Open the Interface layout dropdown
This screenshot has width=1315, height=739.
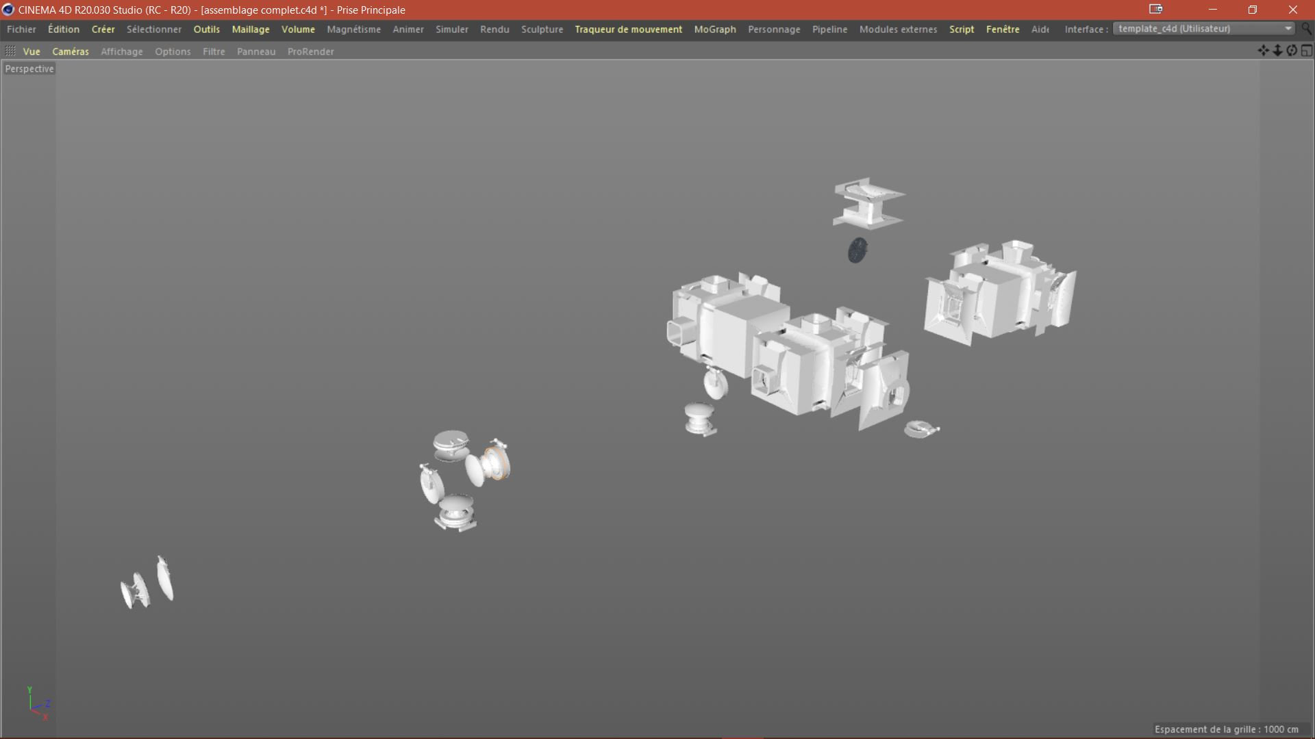(1204, 29)
